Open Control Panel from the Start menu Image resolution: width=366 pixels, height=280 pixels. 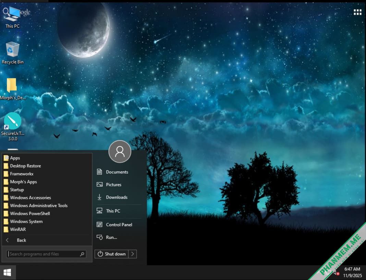[x=119, y=225]
